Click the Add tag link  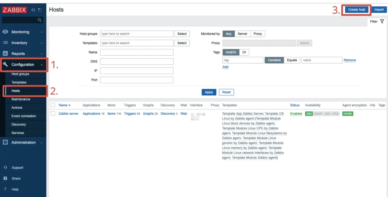click(225, 67)
